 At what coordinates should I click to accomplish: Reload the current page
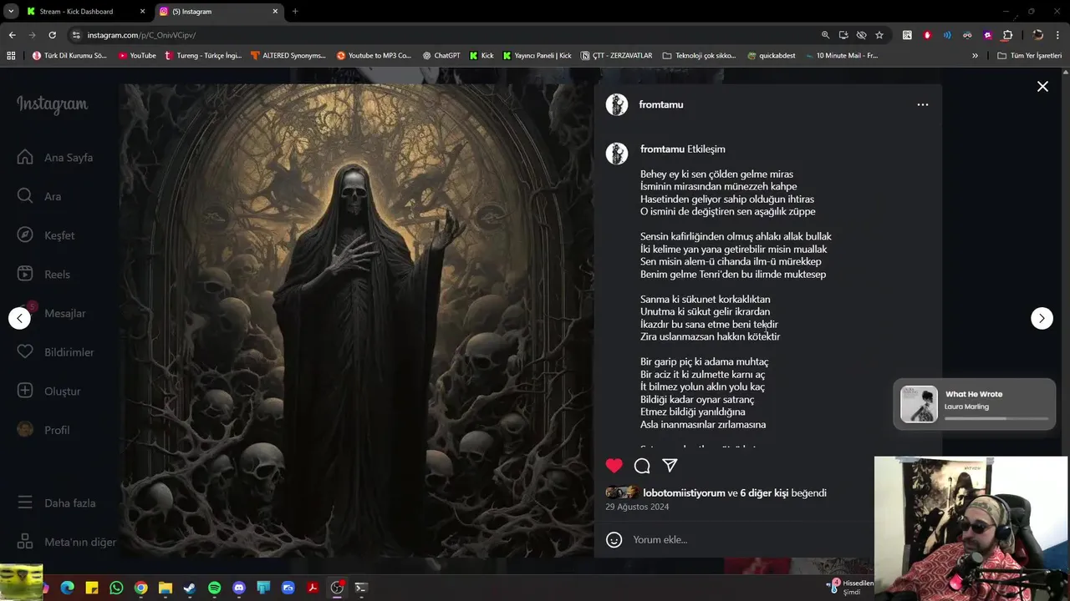[x=52, y=35]
